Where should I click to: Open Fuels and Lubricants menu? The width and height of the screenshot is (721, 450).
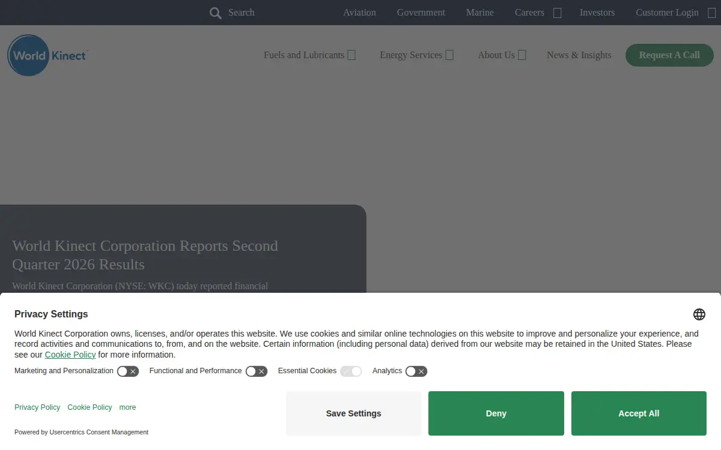click(x=304, y=55)
